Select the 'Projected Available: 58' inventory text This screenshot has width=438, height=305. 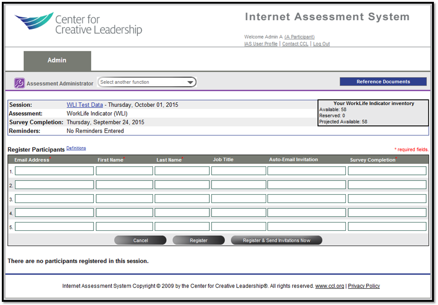point(343,122)
